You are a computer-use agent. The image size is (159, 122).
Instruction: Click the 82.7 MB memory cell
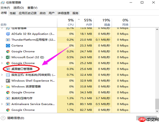(85, 110)
